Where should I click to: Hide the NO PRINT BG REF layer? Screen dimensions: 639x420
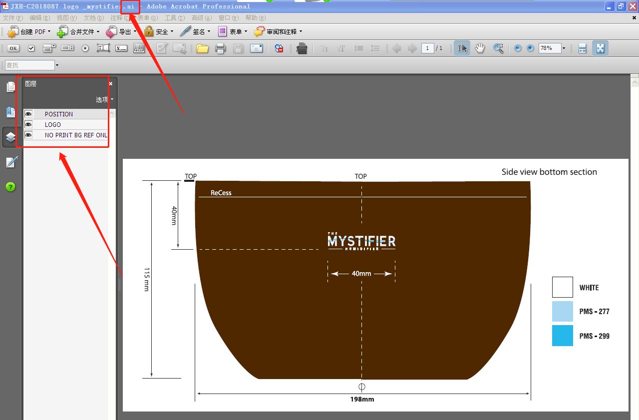point(28,135)
